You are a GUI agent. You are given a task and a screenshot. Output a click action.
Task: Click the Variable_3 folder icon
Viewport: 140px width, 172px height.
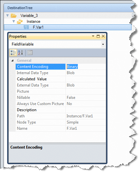[x=14, y=16]
